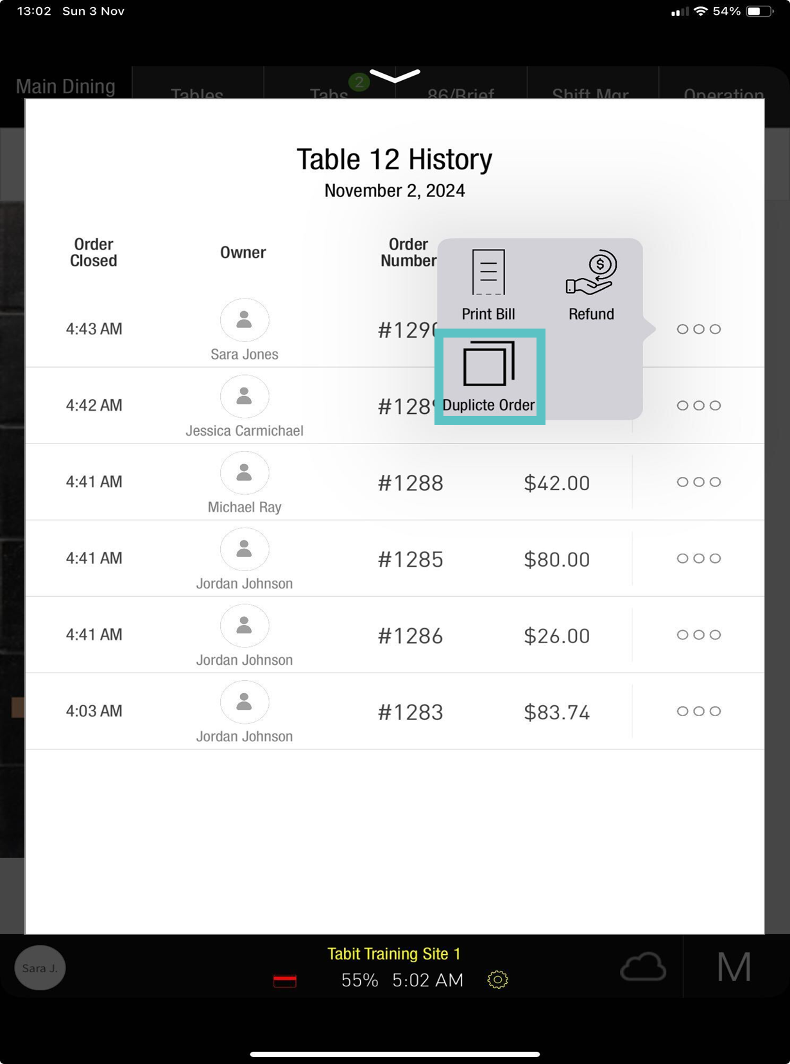Click the cloud sync icon
The width and height of the screenshot is (790, 1064).
pyautogui.click(x=643, y=966)
